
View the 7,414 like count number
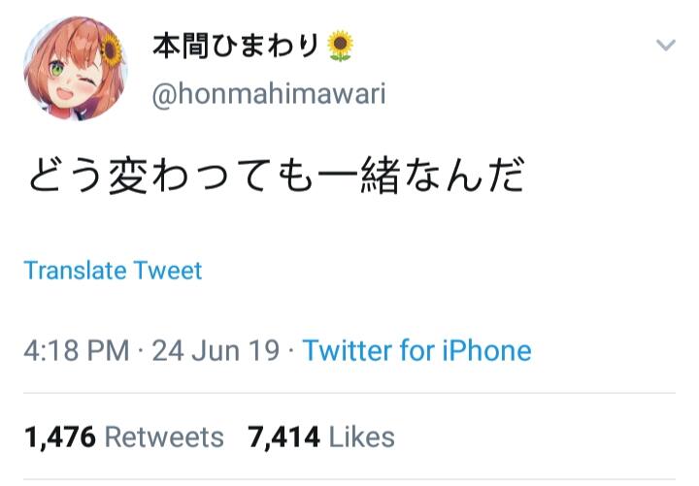click(283, 437)
